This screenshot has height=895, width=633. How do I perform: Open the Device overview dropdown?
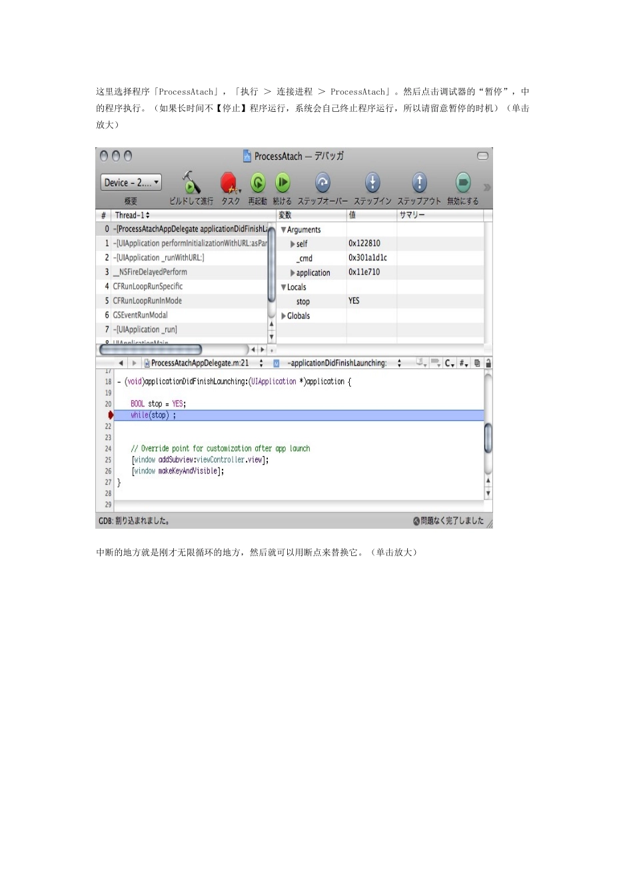click(x=131, y=182)
